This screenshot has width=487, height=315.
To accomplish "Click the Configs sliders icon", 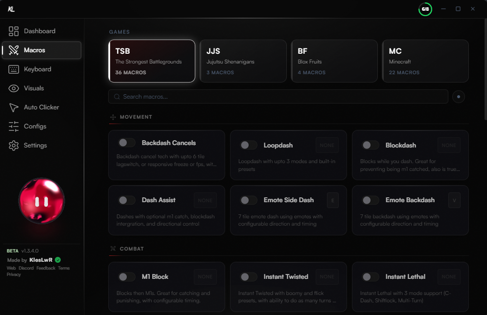I will click(x=14, y=126).
